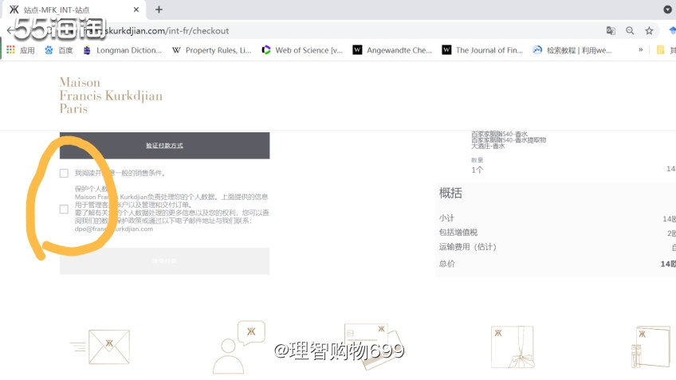Click the 总价 total row label
The image size is (676, 380).
tap(446, 264)
